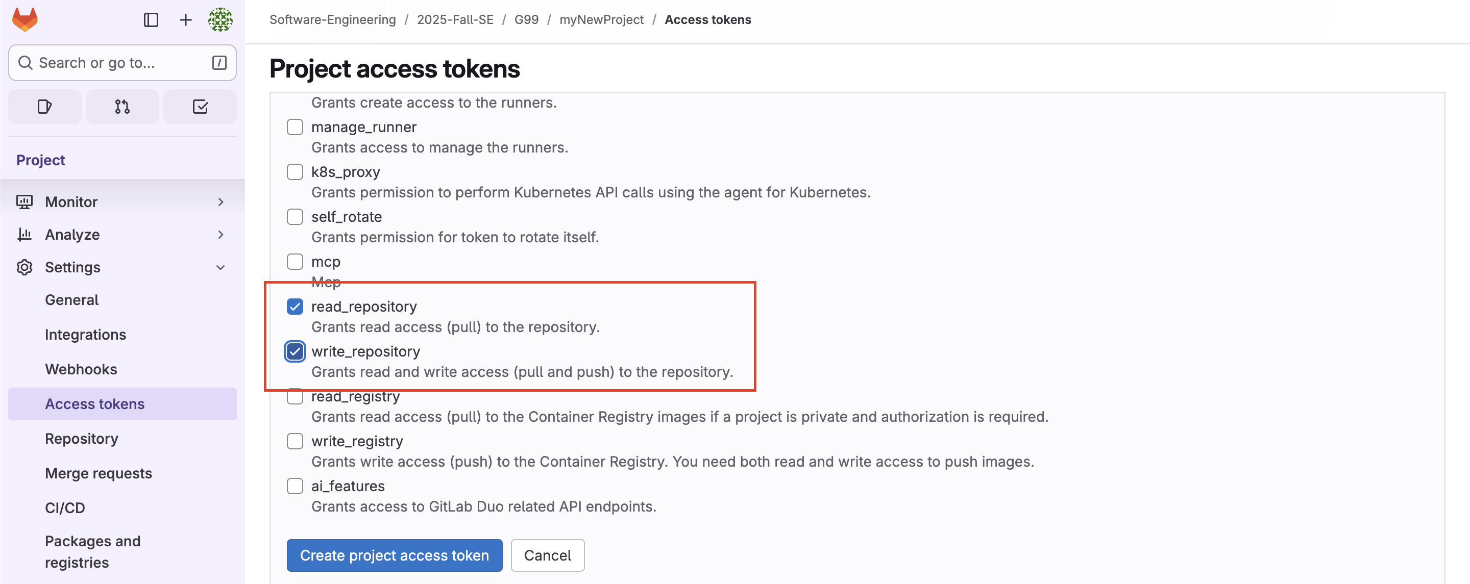Image resolution: width=1470 pixels, height=584 pixels.
Task: Click the GitLab fox logo
Action: pyautogui.click(x=25, y=20)
